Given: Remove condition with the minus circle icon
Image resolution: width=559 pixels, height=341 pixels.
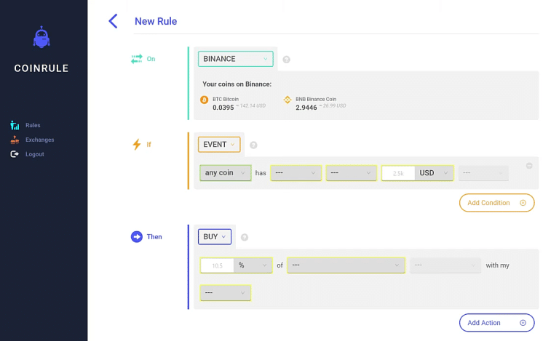Looking at the screenshot, I should (x=529, y=166).
